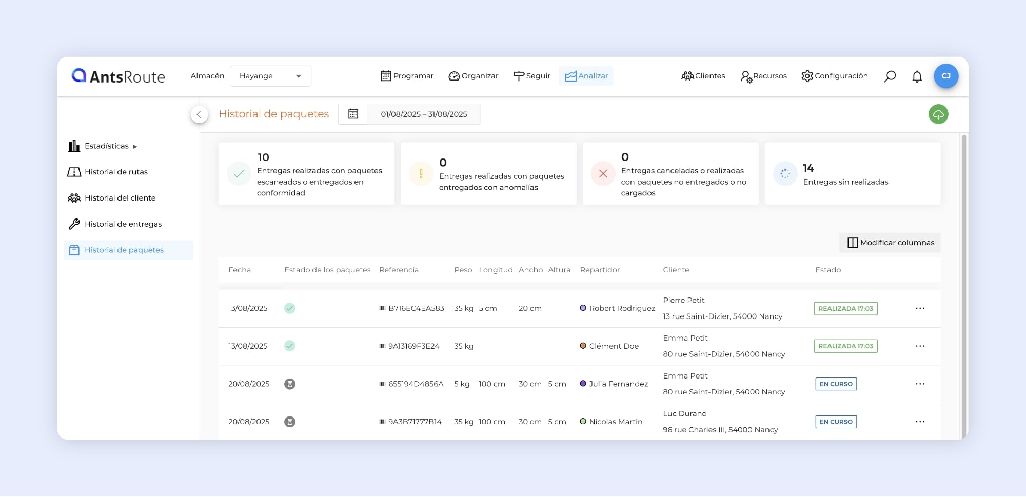The image size is (1026, 497).
Task: Click the EN CURSO badge for Luc Durand
Action: pos(836,422)
